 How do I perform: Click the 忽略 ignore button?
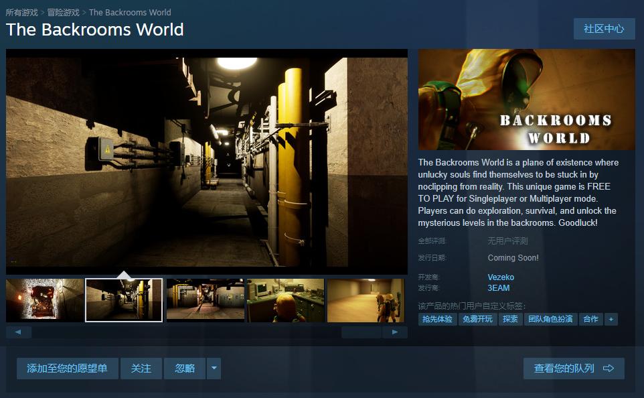click(185, 368)
